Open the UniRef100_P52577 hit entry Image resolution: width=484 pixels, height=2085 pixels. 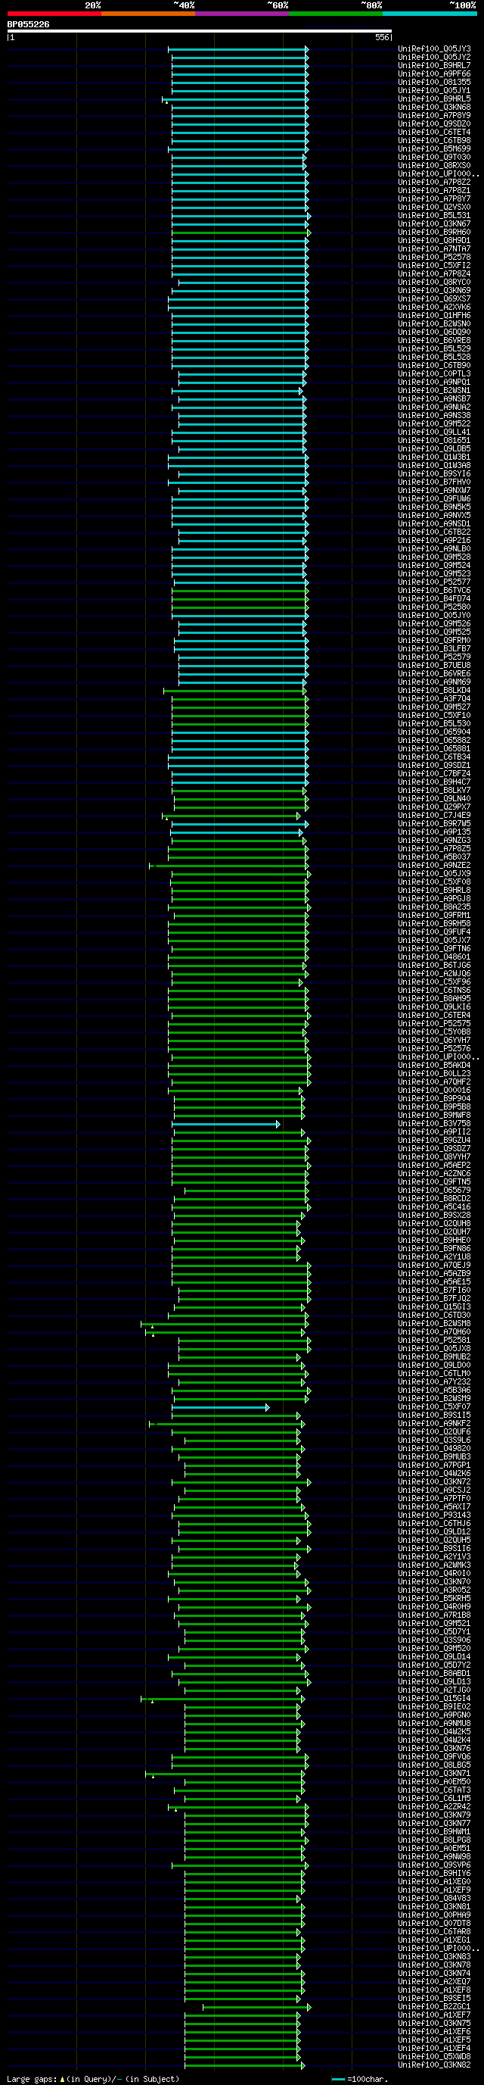click(434, 582)
